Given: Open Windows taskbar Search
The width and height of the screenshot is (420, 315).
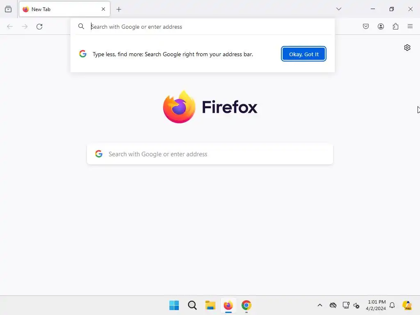Looking at the screenshot, I should (x=192, y=305).
